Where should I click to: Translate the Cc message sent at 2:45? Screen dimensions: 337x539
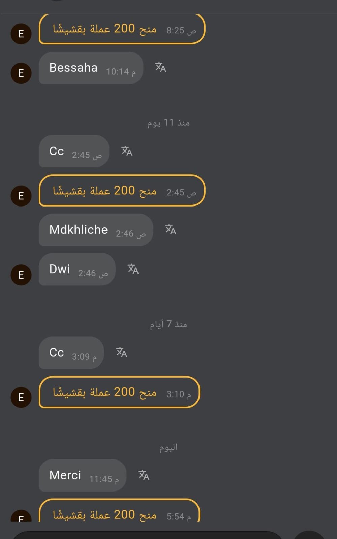point(127,151)
